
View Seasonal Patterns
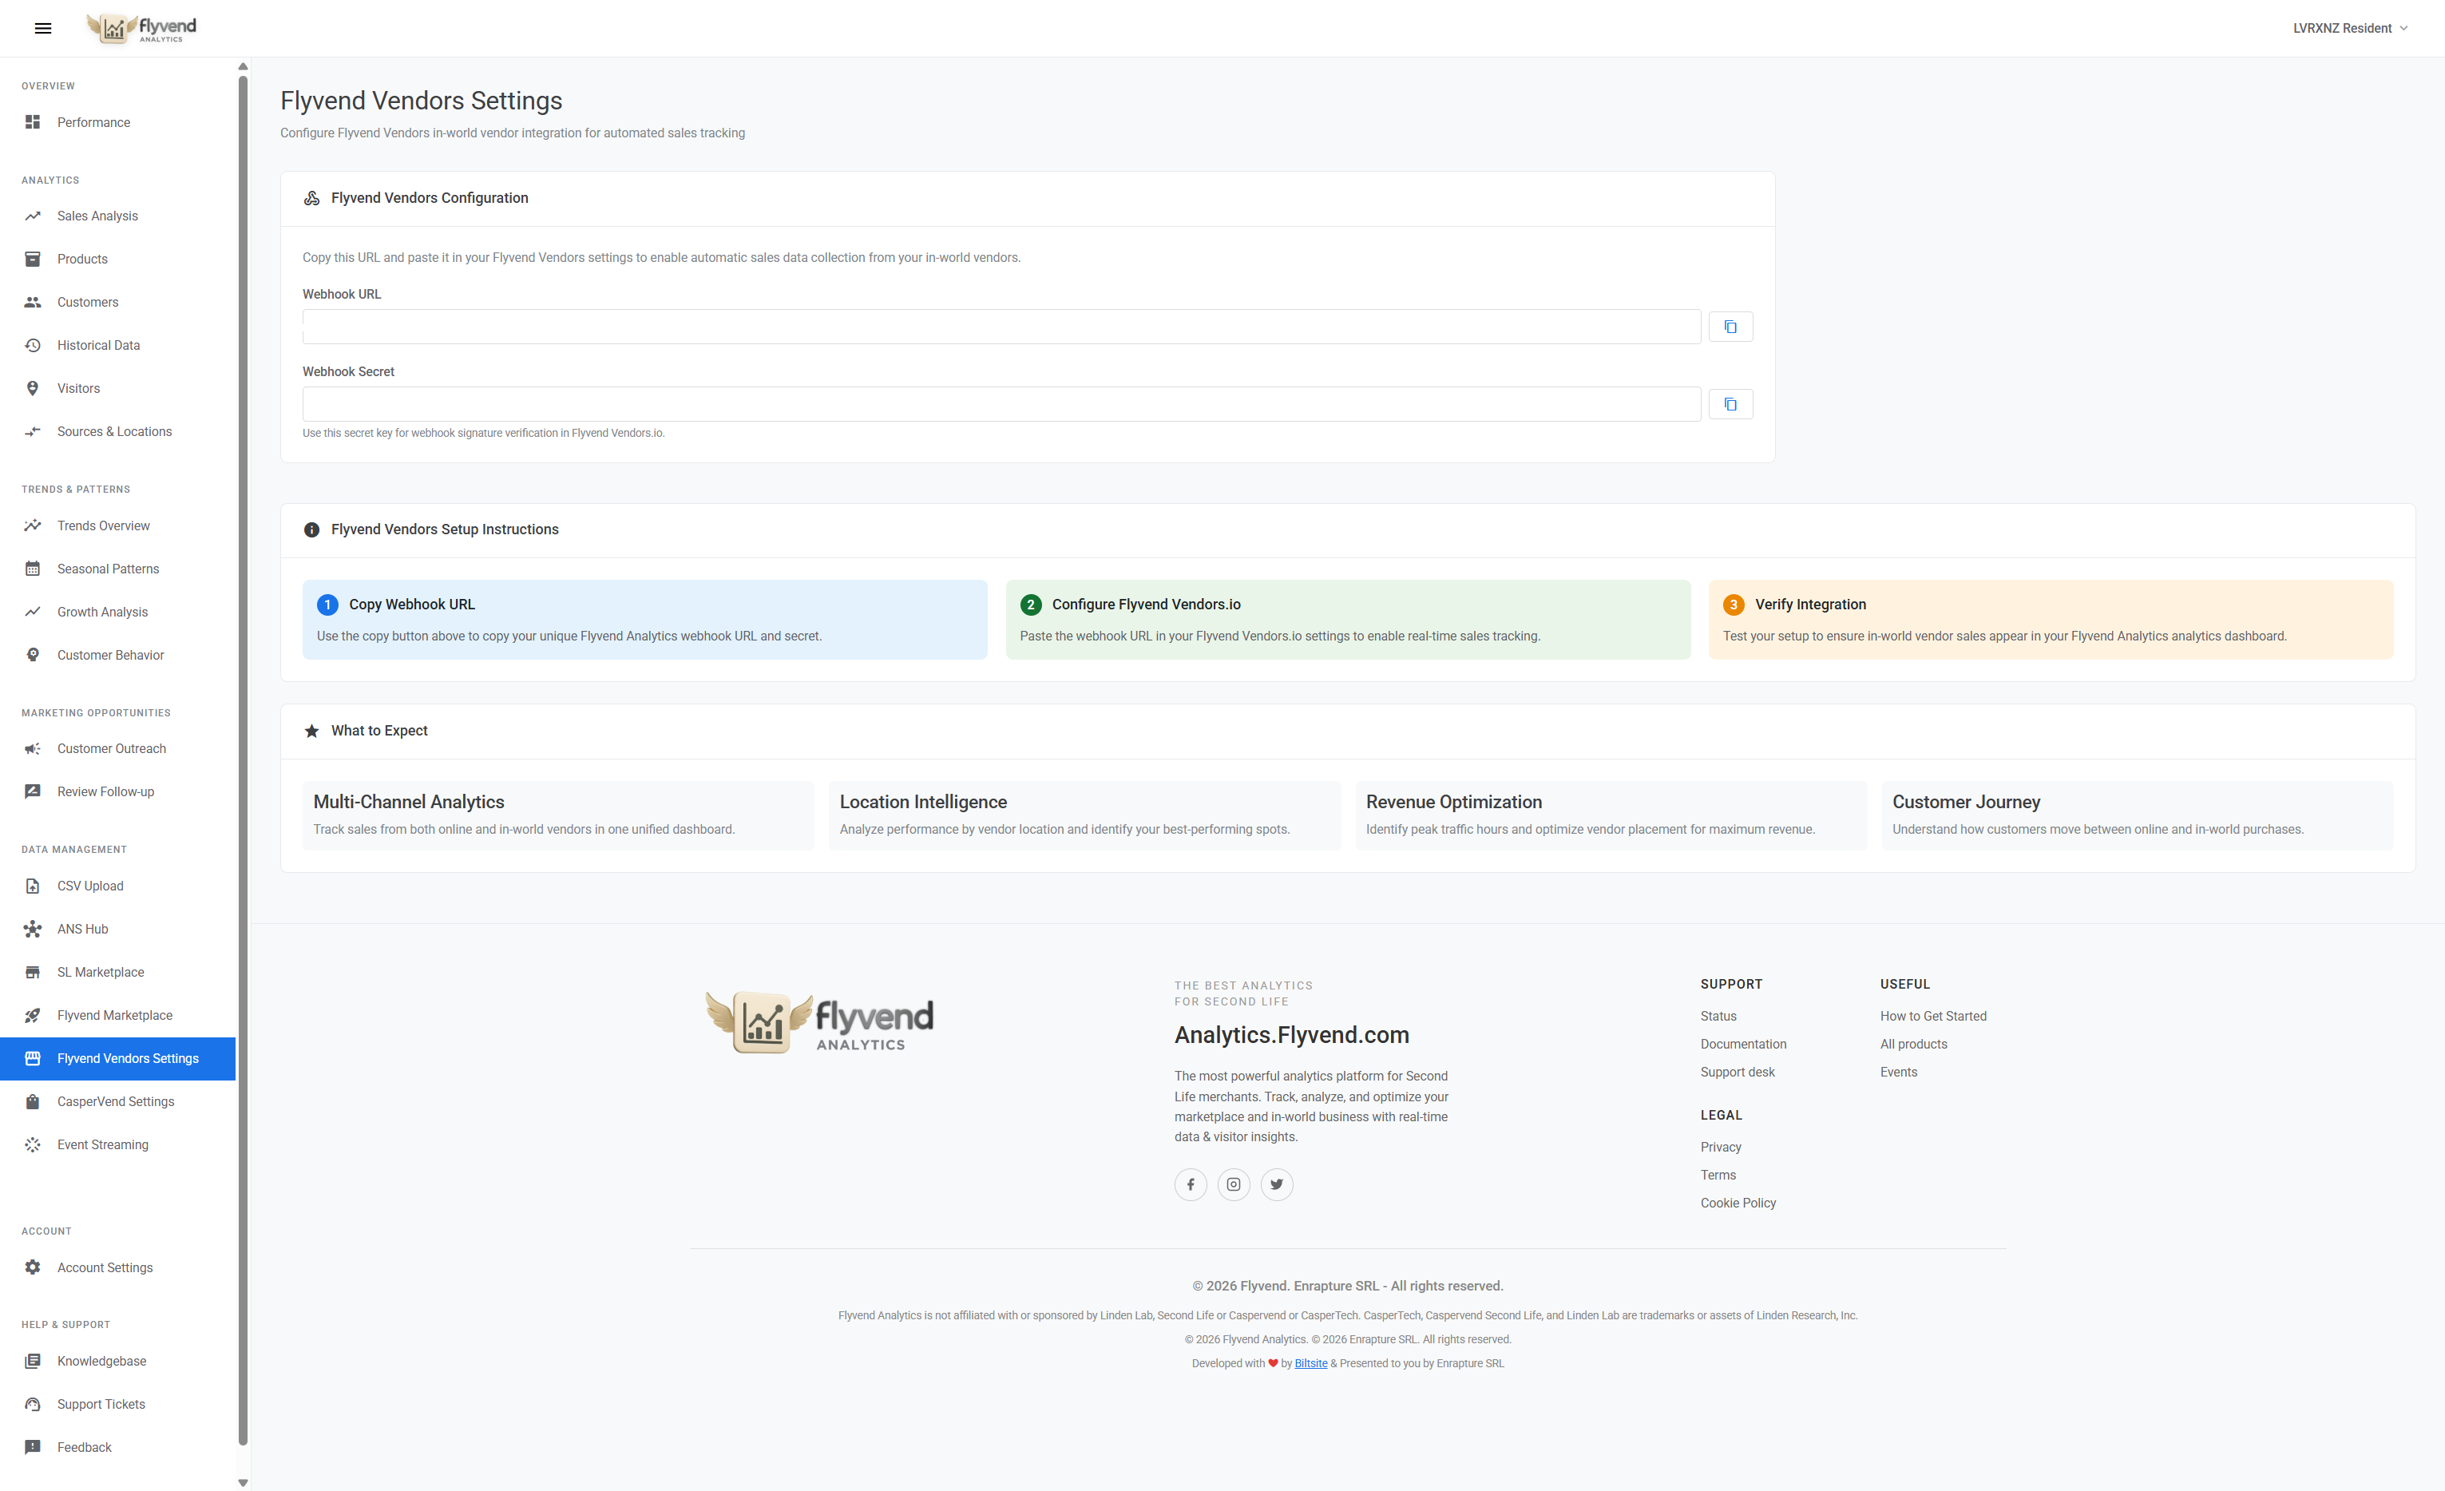point(108,568)
